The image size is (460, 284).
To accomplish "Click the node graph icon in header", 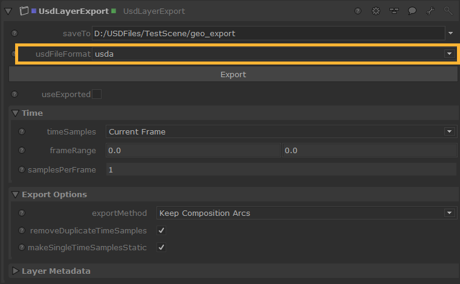I will [394, 11].
